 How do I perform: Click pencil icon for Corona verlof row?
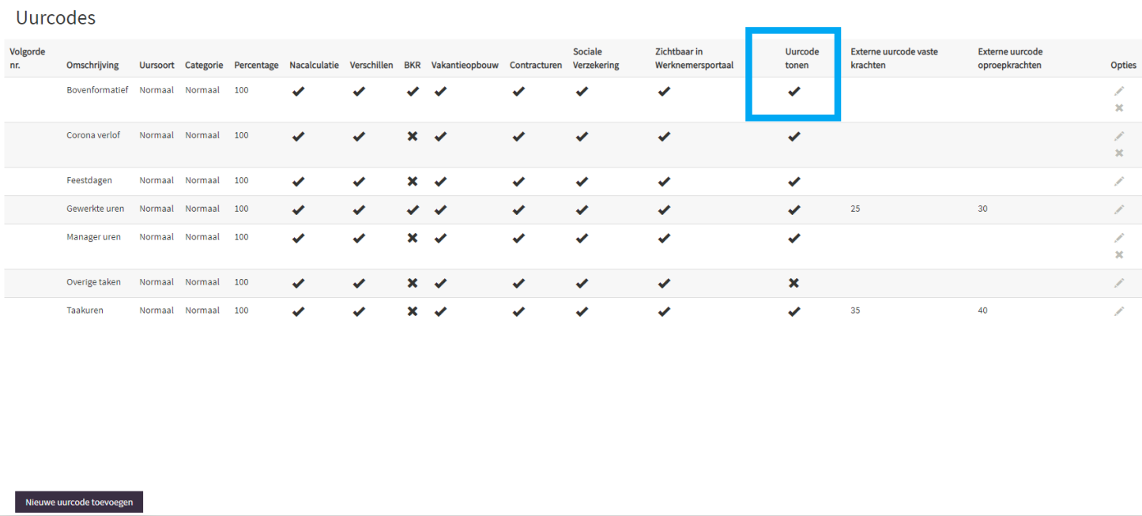[x=1119, y=136]
